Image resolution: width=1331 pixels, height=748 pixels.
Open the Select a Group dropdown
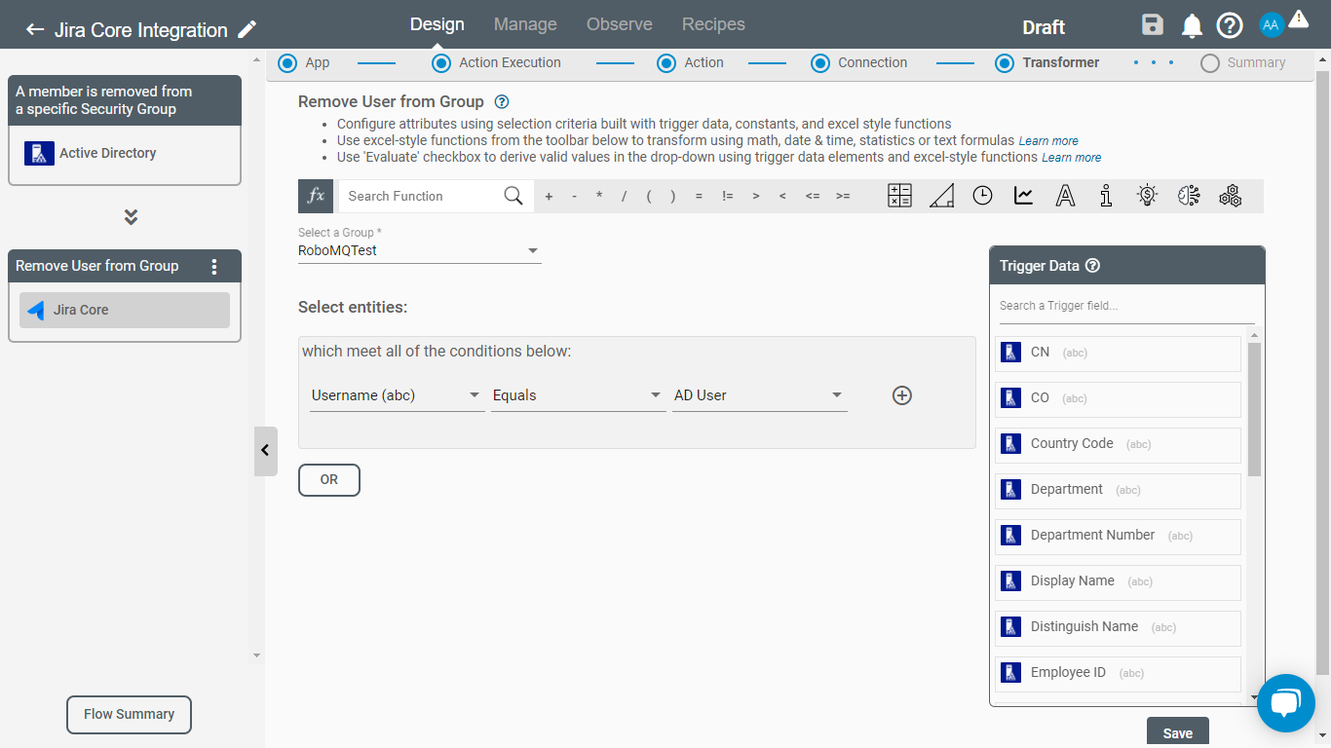point(419,250)
